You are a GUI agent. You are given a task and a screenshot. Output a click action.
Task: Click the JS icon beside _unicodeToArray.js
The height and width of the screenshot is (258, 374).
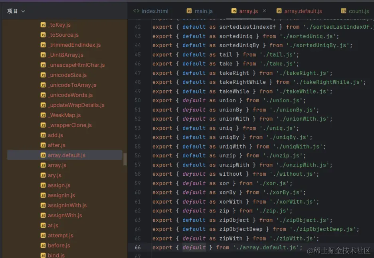coord(43,85)
